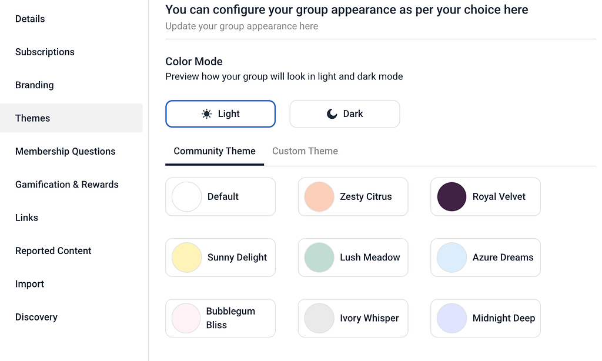Pick the Zesty Citrus theme circle
This screenshot has height=361, width=602.
point(319,196)
